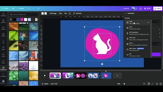Play the timeline with the play button
The image size is (163, 92).
[45, 76]
